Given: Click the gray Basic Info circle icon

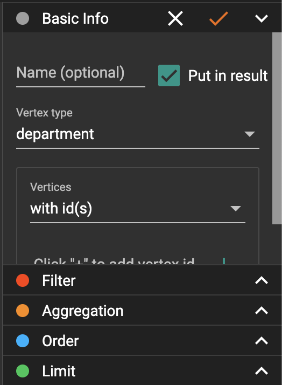Looking at the screenshot, I should point(23,18).
